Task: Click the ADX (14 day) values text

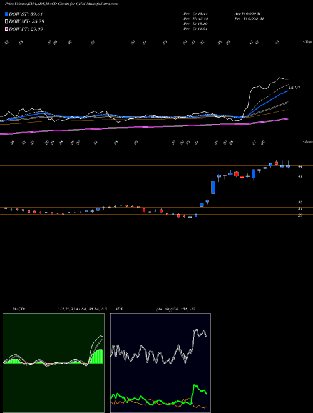Action: tap(176, 309)
